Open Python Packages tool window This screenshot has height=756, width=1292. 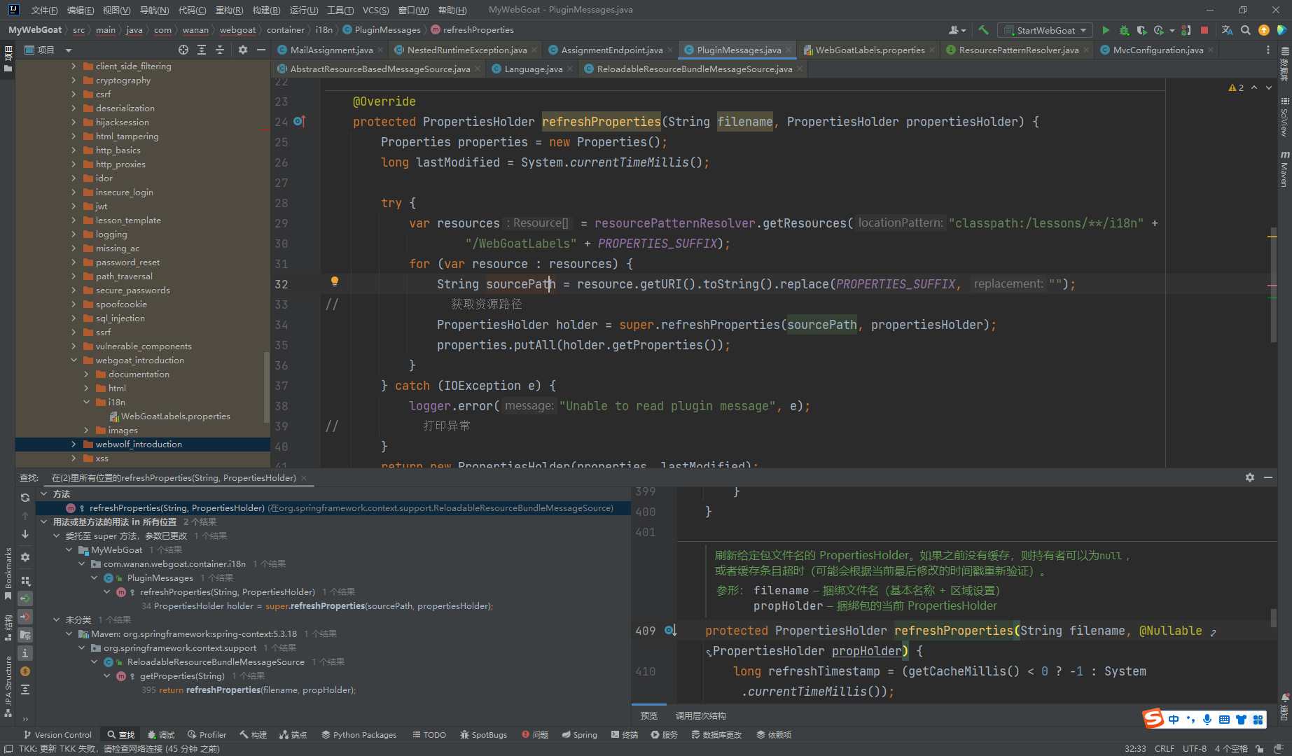(x=359, y=735)
